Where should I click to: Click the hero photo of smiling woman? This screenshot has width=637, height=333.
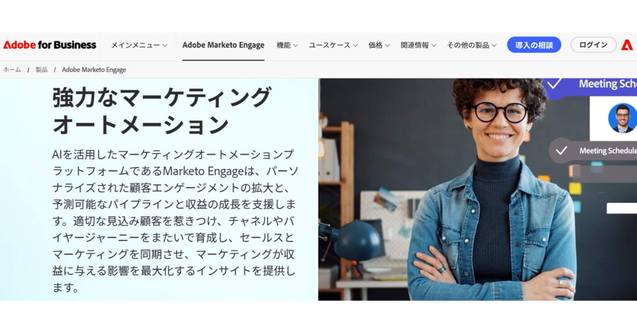point(477,189)
